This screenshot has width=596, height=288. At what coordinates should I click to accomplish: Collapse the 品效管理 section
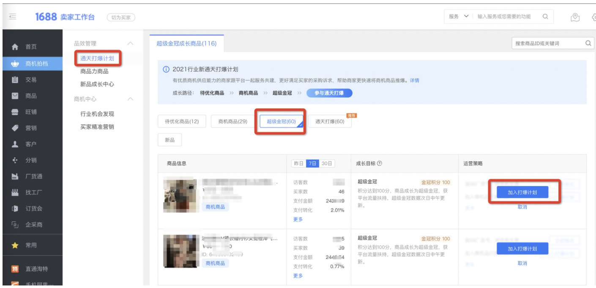[x=130, y=43]
